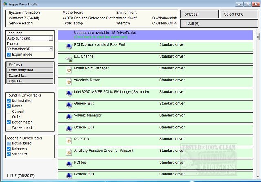This screenshot has height=182, width=261.
Task: Select the PCI Express standard Root Port row
Action: [x=155, y=47]
